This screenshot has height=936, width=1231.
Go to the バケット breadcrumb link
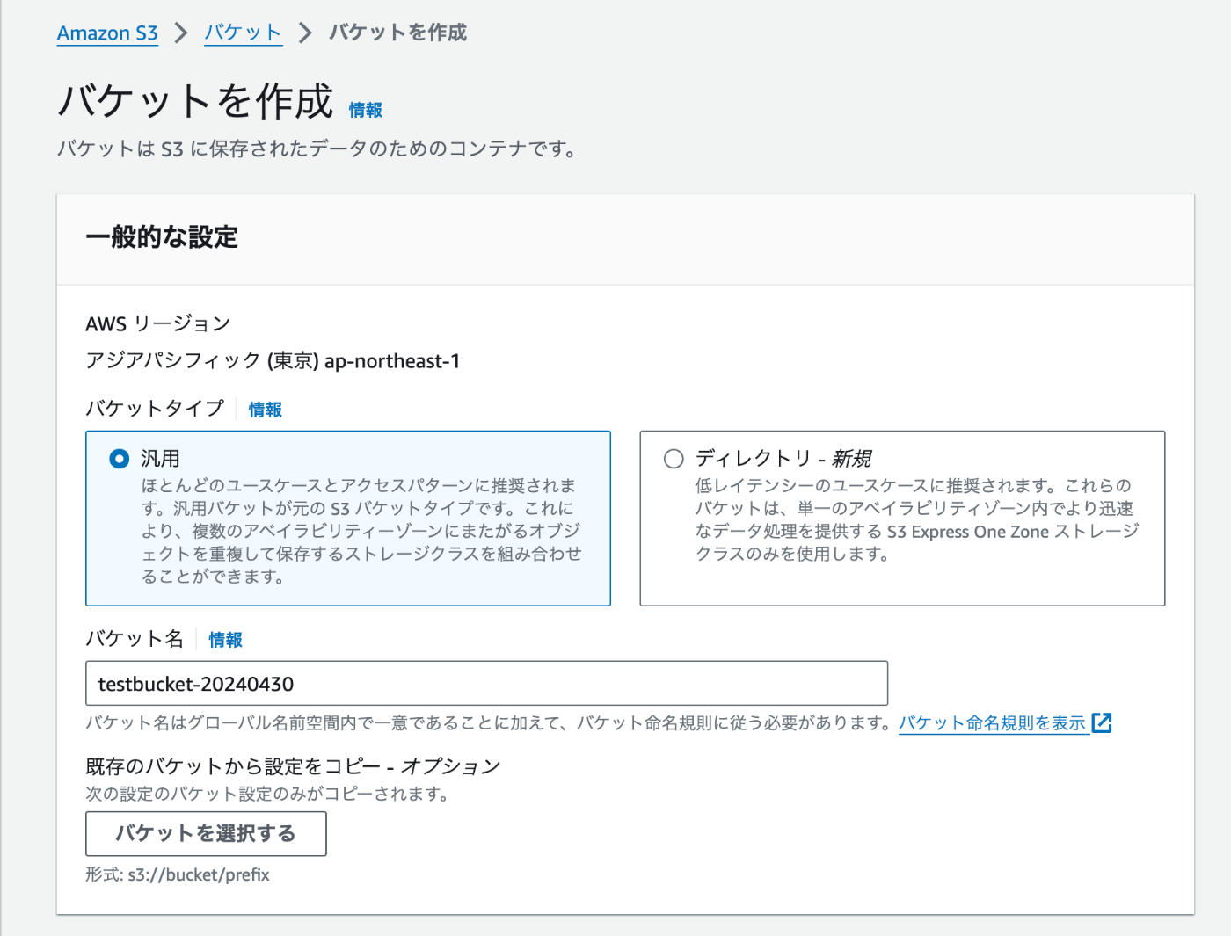[243, 33]
